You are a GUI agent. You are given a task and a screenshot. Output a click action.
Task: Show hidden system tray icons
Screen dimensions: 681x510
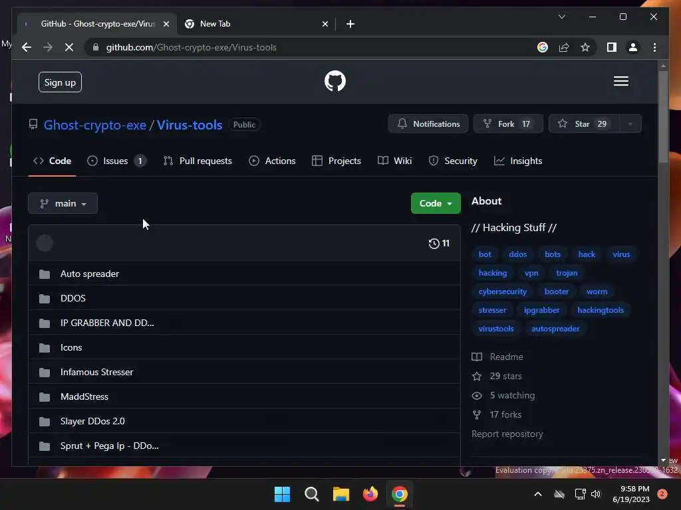pos(537,494)
